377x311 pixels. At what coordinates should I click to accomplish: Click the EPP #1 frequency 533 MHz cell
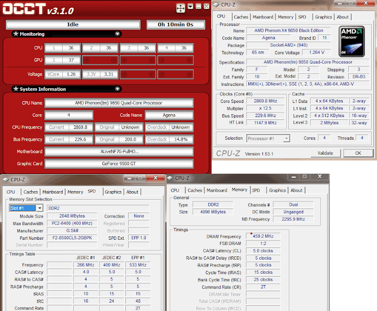point(138,265)
